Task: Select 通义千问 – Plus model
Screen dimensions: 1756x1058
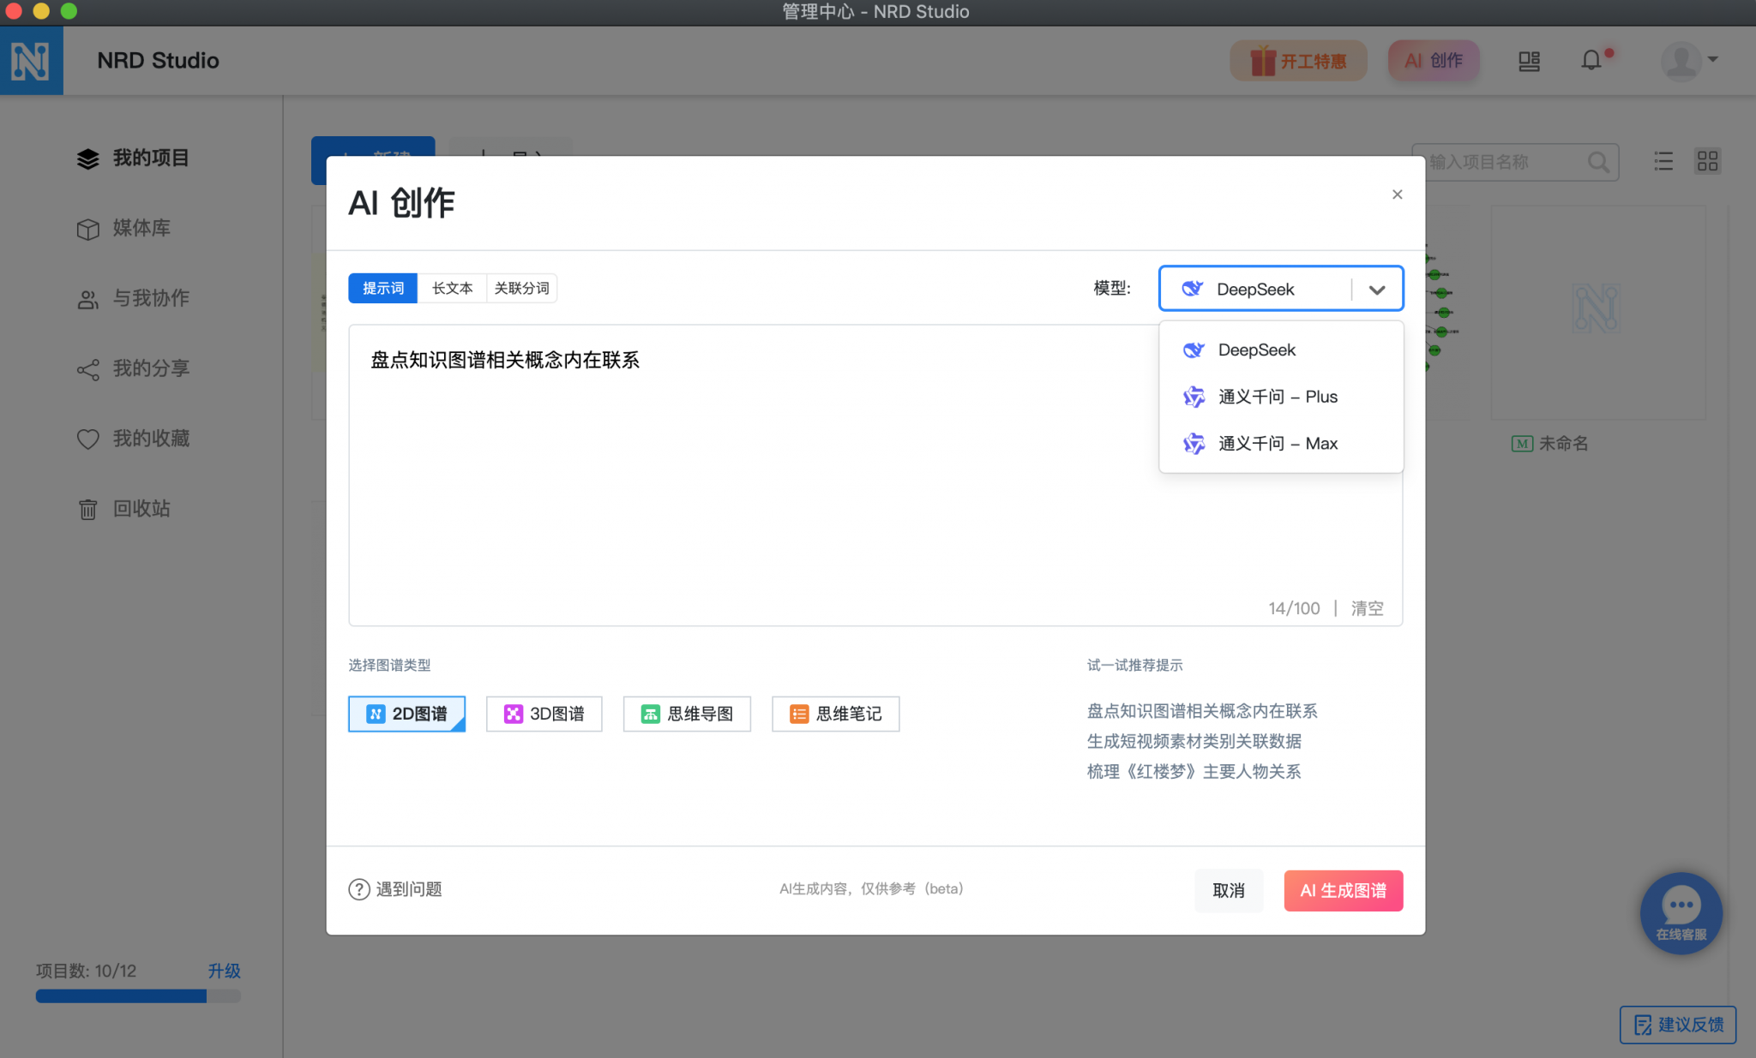Action: click(x=1278, y=396)
